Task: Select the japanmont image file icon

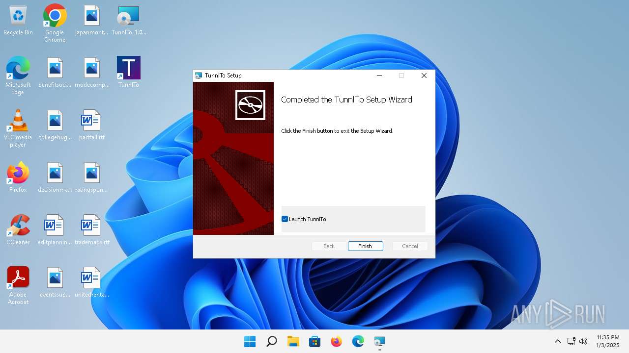Action: tap(91, 21)
